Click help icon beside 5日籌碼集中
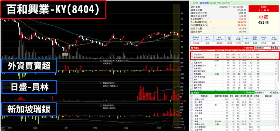This screenshot has height=131, width=280. click(209, 18)
